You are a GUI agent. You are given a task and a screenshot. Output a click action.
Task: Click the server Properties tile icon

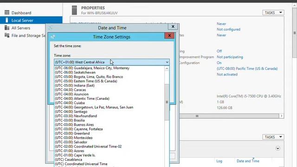[x=74, y=10]
